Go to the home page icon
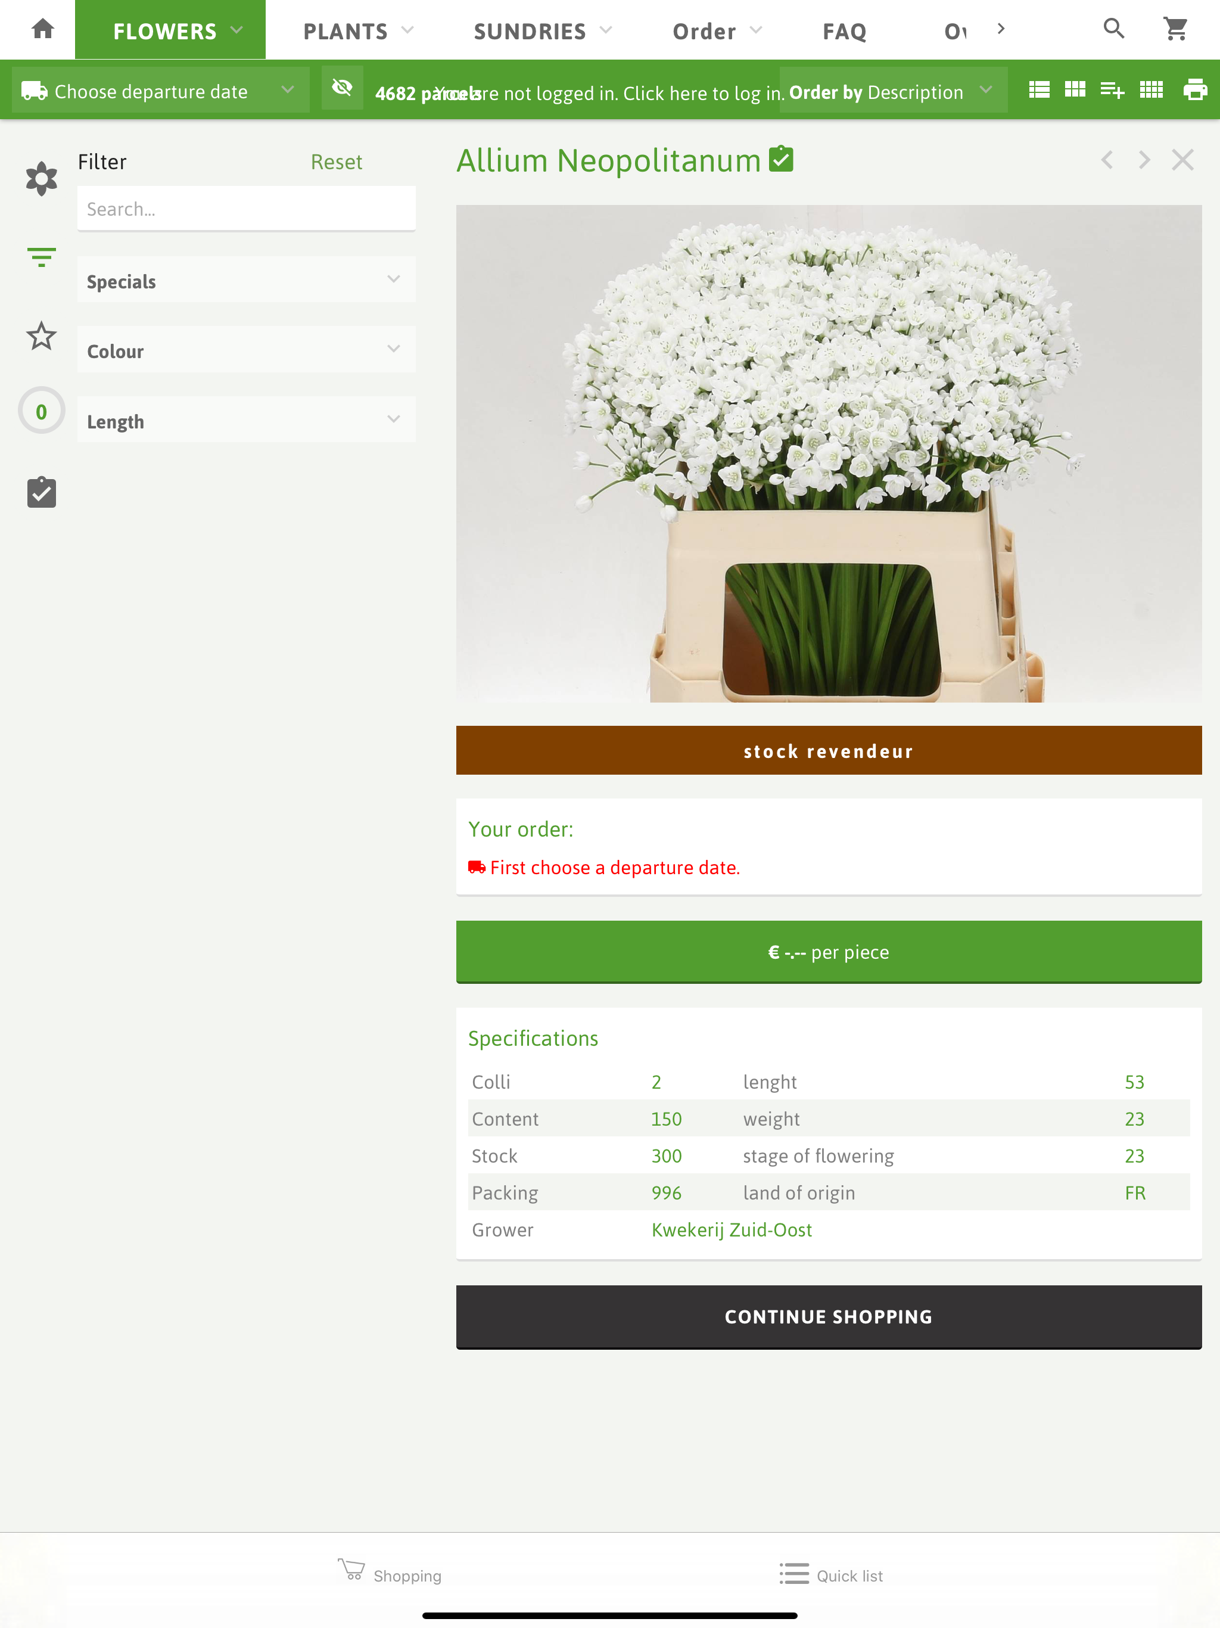The height and width of the screenshot is (1628, 1220). [43, 29]
